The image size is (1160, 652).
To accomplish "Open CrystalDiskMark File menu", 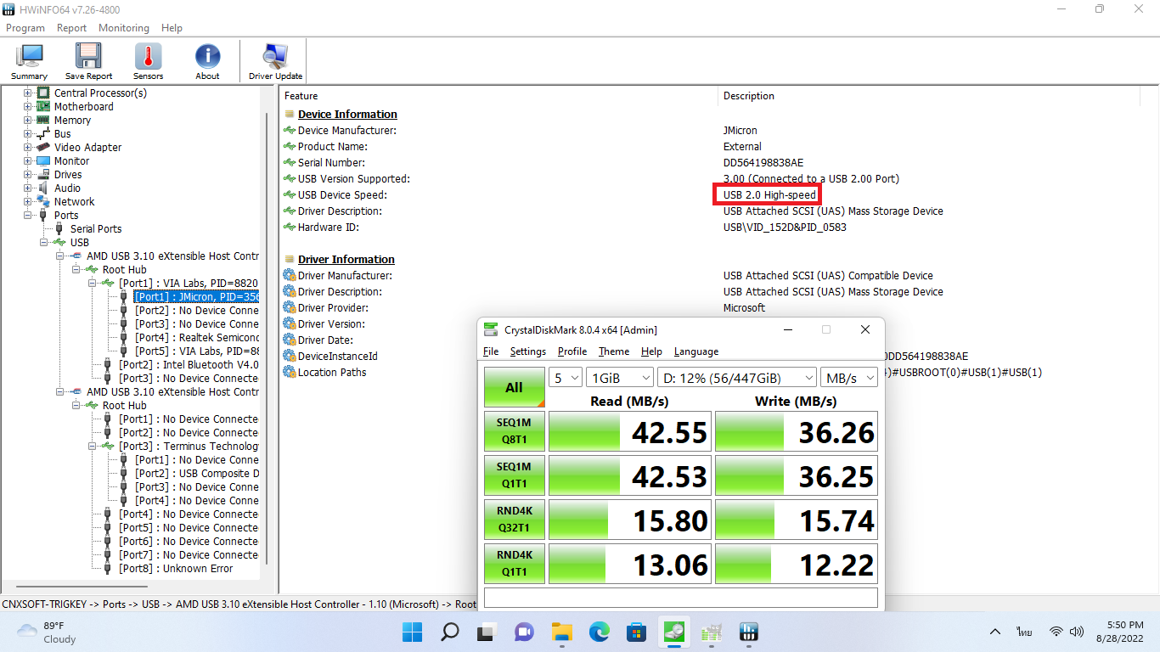I will 491,351.
